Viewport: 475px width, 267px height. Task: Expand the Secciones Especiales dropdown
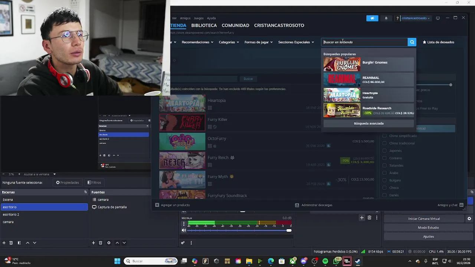click(296, 42)
